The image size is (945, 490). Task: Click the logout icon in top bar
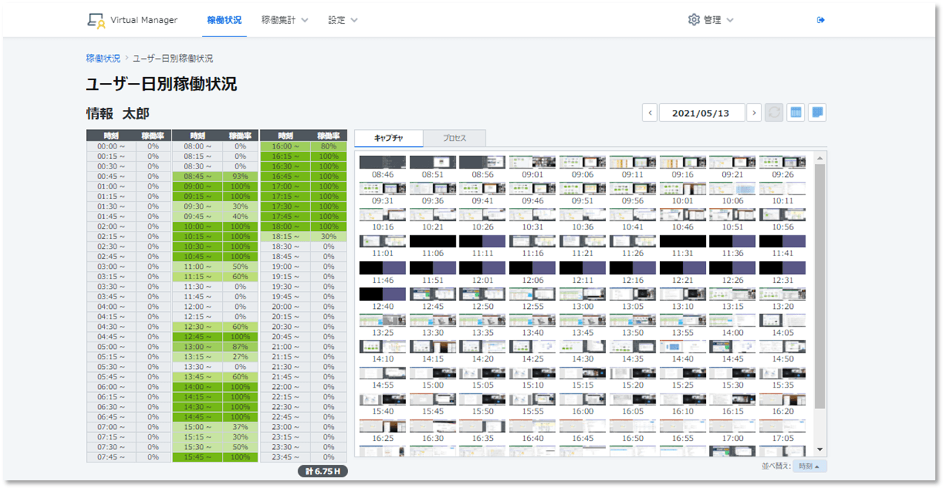tap(820, 20)
